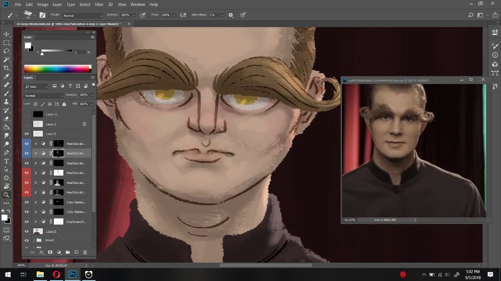The image size is (501, 281).
Task: Expand the Vessel group
Action: [x=34, y=240]
